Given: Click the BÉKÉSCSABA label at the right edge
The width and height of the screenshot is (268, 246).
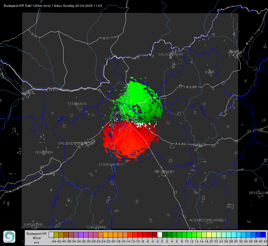Looking at the screenshot, I should pyautogui.click(x=258, y=193).
